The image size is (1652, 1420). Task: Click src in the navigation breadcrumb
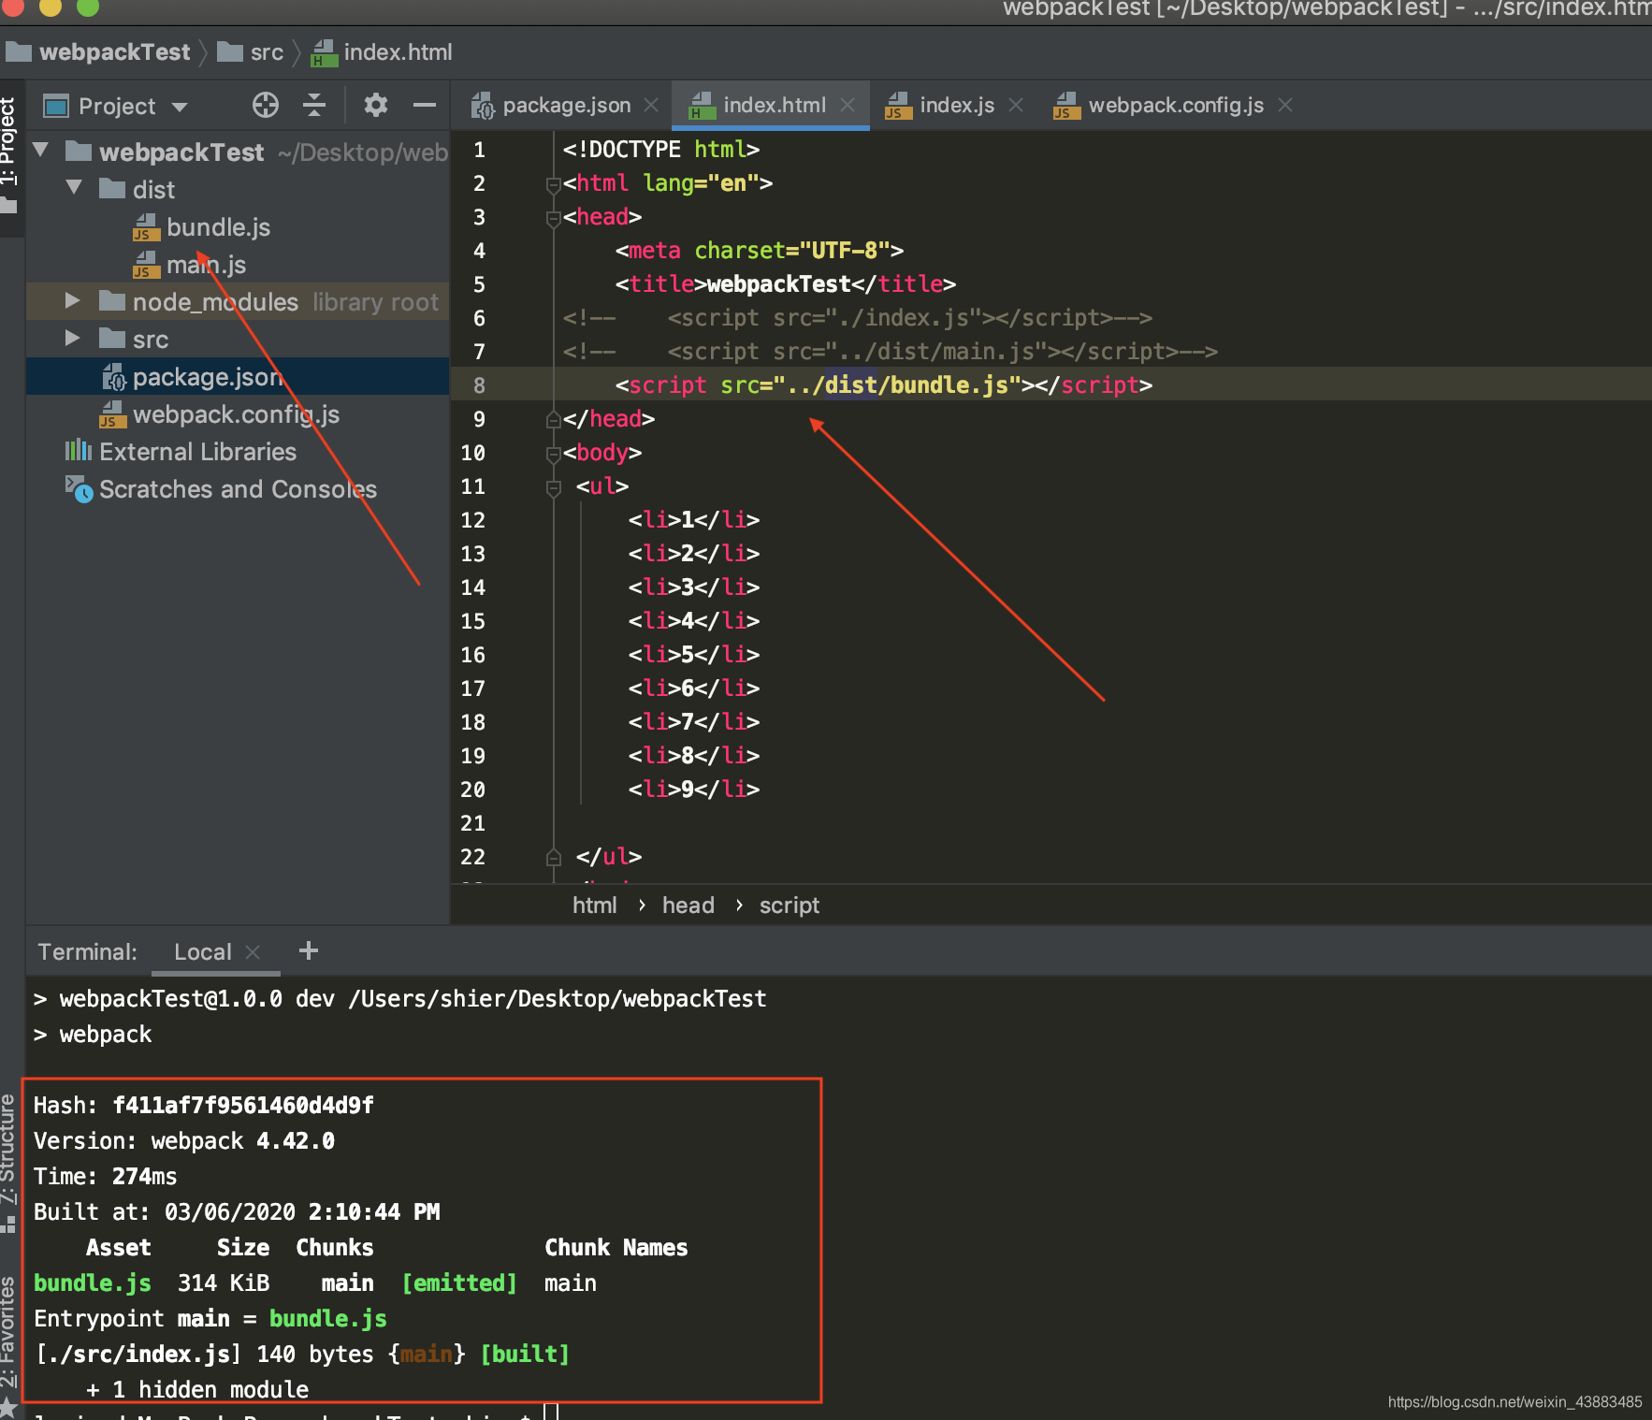point(267,52)
